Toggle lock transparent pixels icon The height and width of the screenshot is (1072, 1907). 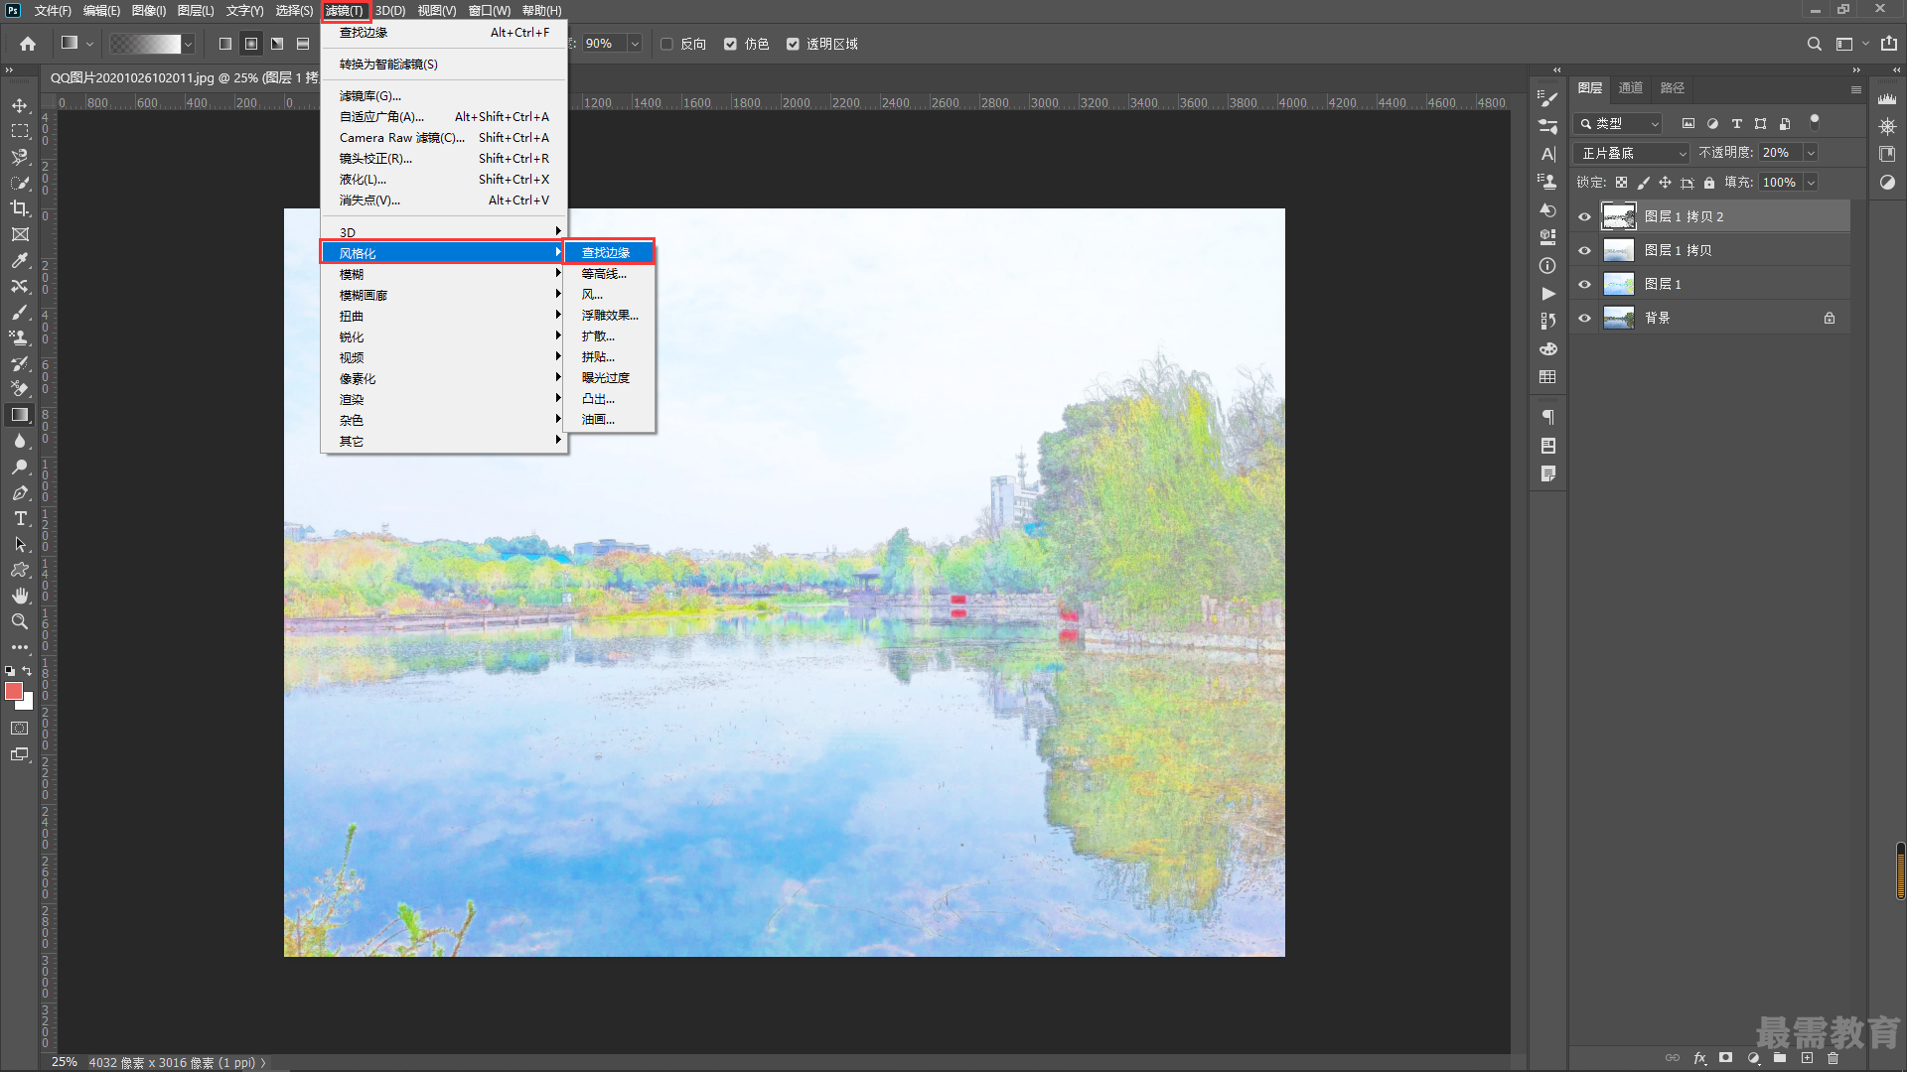click(x=1621, y=183)
